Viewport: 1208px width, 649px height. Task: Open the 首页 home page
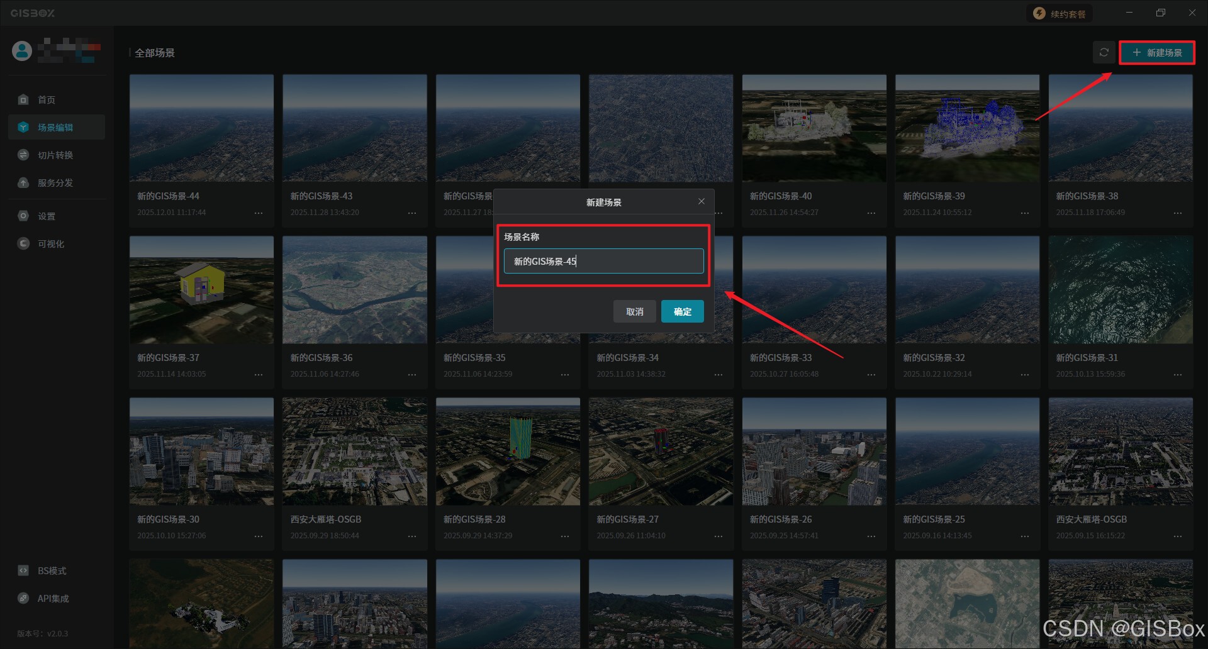point(57,99)
